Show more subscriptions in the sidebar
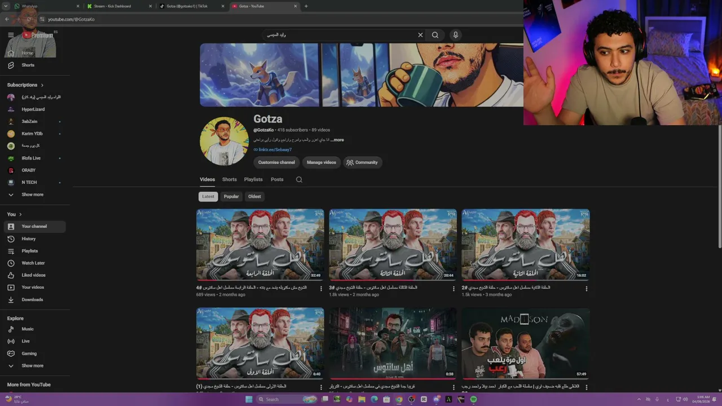The image size is (722, 406). (x=35, y=195)
